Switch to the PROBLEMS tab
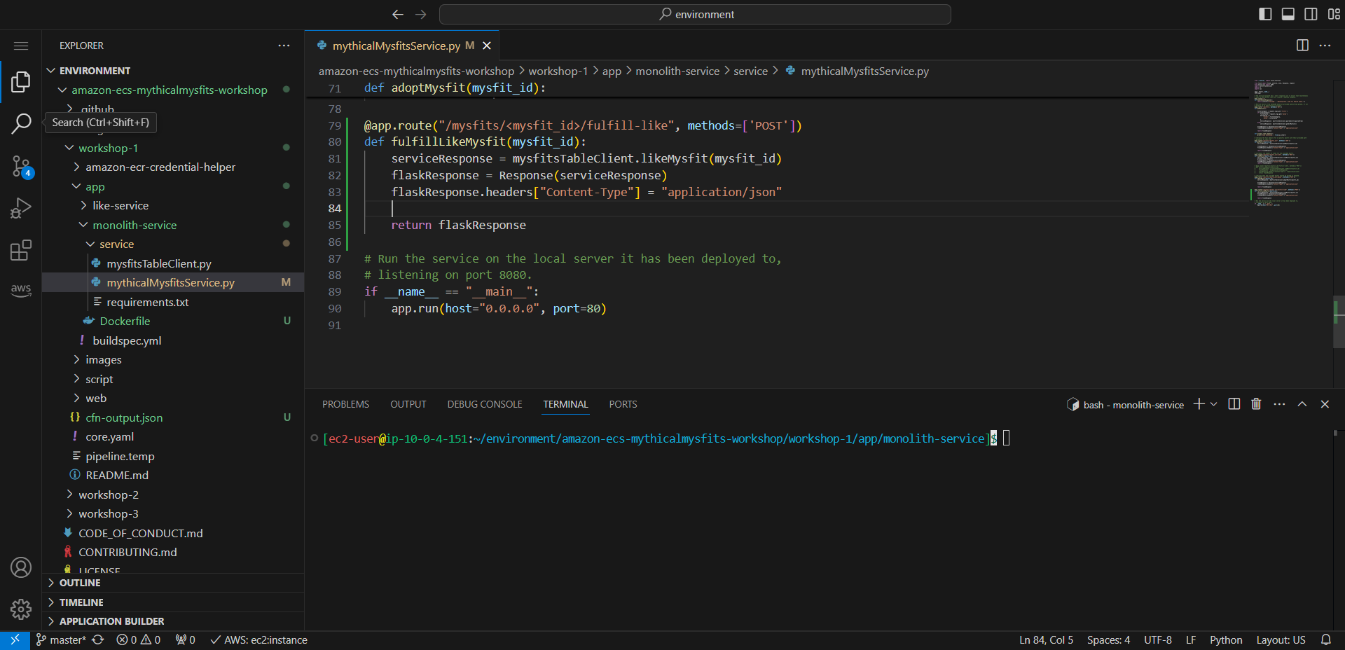The width and height of the screenshot is (1345, 650). [345, 404]
